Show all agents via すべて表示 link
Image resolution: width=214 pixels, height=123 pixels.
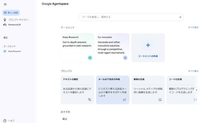(193, 27)
